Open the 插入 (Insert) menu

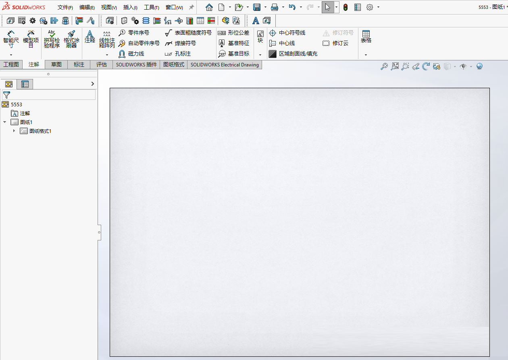point(130,7)
